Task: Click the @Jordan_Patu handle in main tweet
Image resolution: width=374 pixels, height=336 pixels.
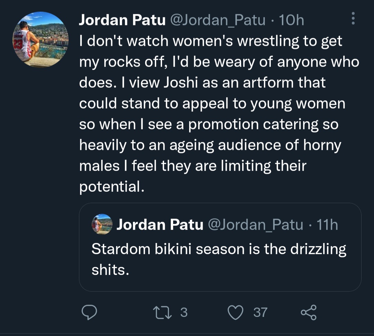Action: pyautogui.click(x=217, y=20)
